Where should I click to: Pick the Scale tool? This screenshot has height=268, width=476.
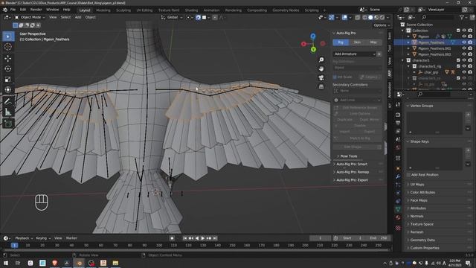8,80
